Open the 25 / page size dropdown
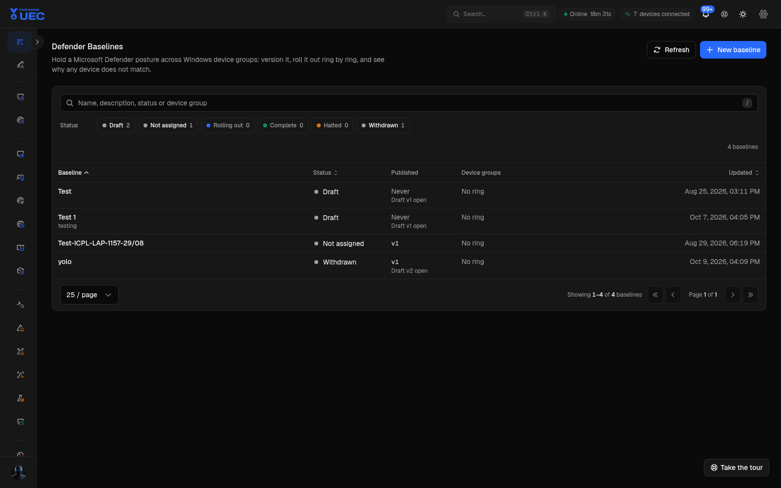781x488 pixels. coord(89,295)
